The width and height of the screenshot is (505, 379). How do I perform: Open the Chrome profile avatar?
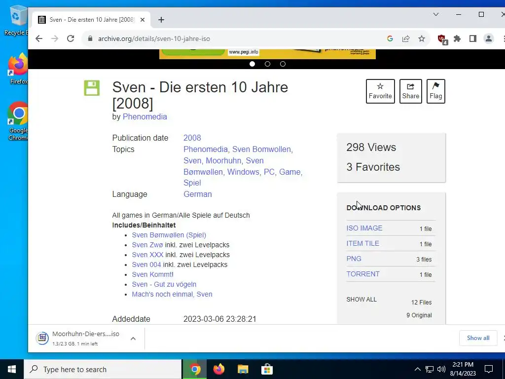489,38
